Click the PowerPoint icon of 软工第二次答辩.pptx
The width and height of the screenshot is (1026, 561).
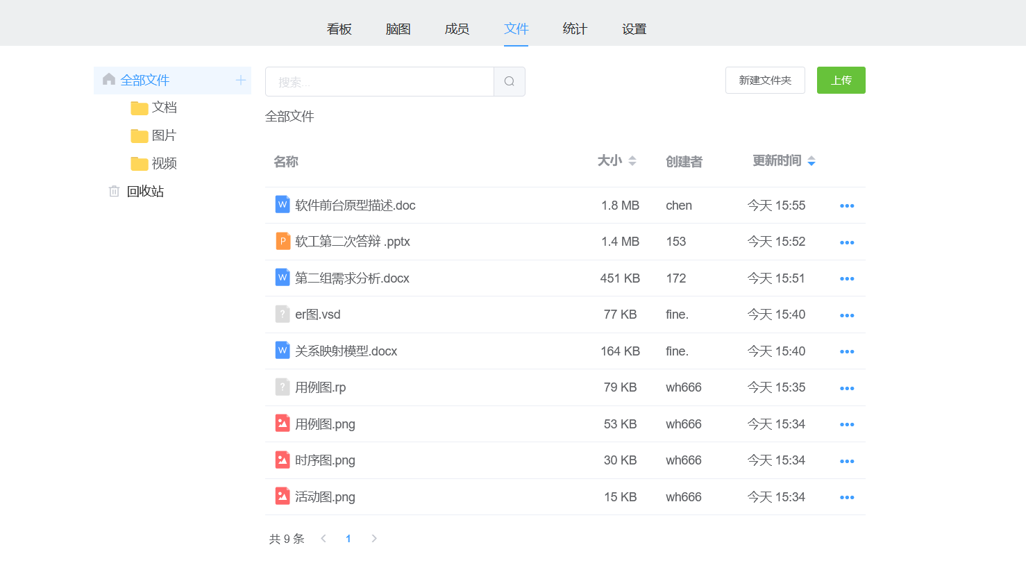pos(283,242)
